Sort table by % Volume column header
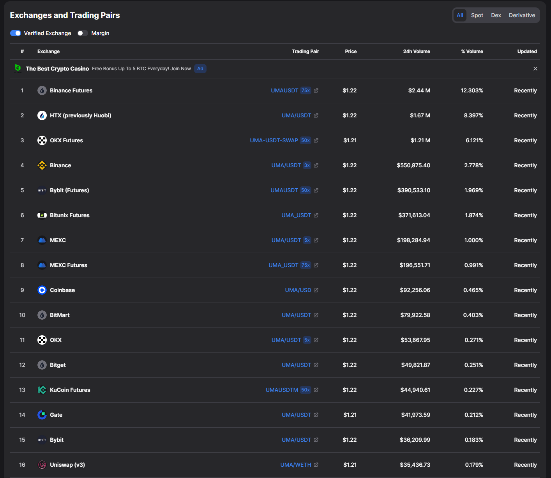 point(472,51)
